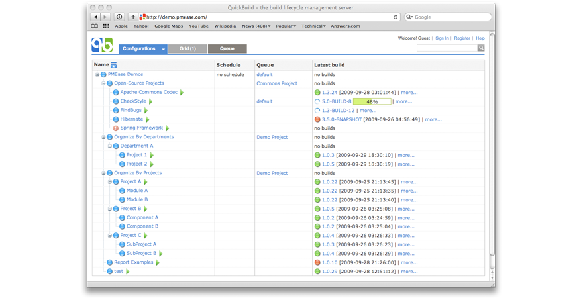Click red failed icon beside 1.0.10
This screenshot has width=583, height=298.
[317, 262]
